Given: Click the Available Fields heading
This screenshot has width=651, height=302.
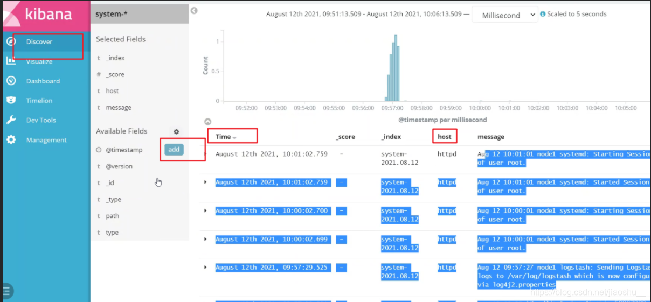Looking at the screenshot, I should point(121,131).
